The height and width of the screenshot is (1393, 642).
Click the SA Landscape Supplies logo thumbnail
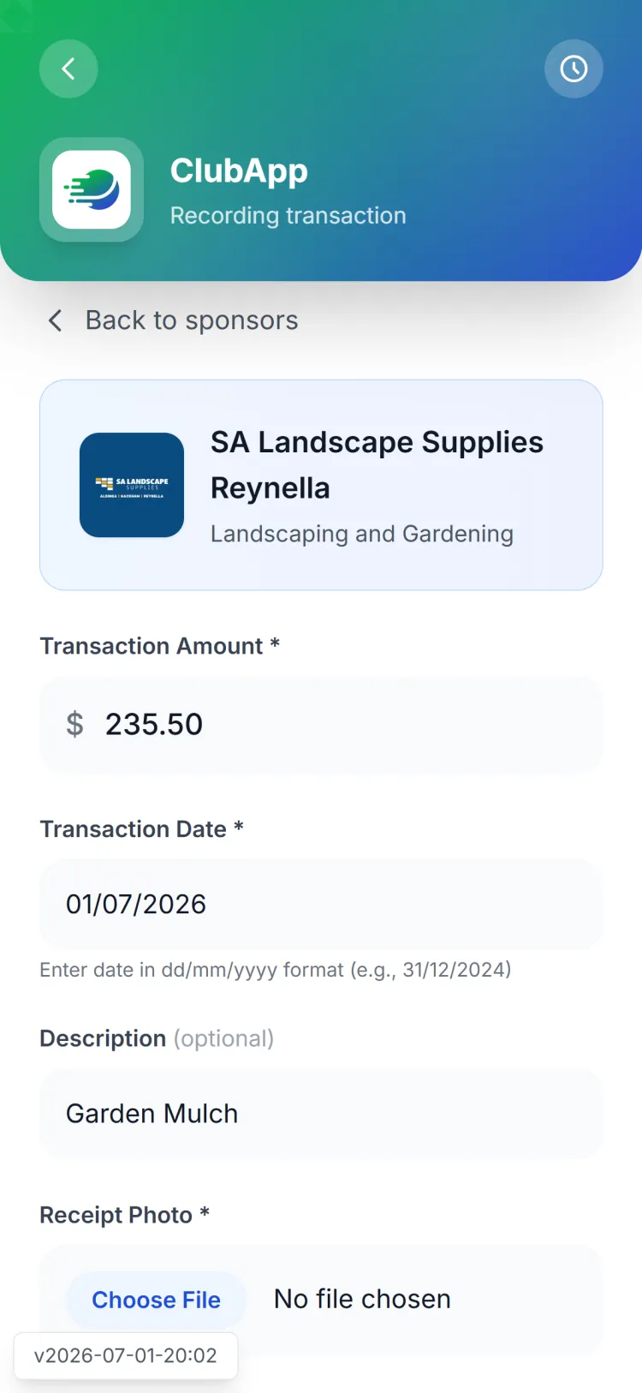click(132, 485)
